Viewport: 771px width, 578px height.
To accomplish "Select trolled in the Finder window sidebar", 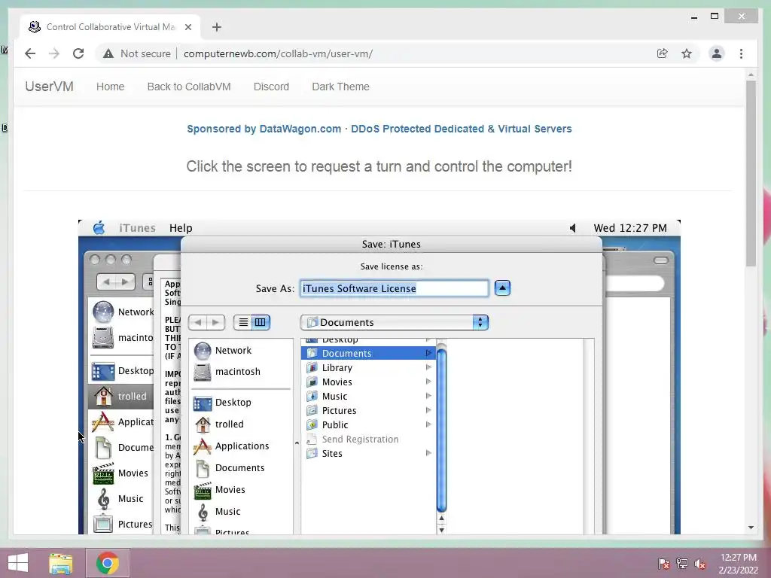I will [x=120, y=396].
